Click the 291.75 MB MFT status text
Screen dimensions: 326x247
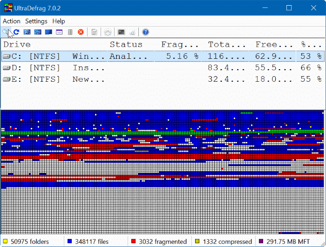tap(288, 241)
